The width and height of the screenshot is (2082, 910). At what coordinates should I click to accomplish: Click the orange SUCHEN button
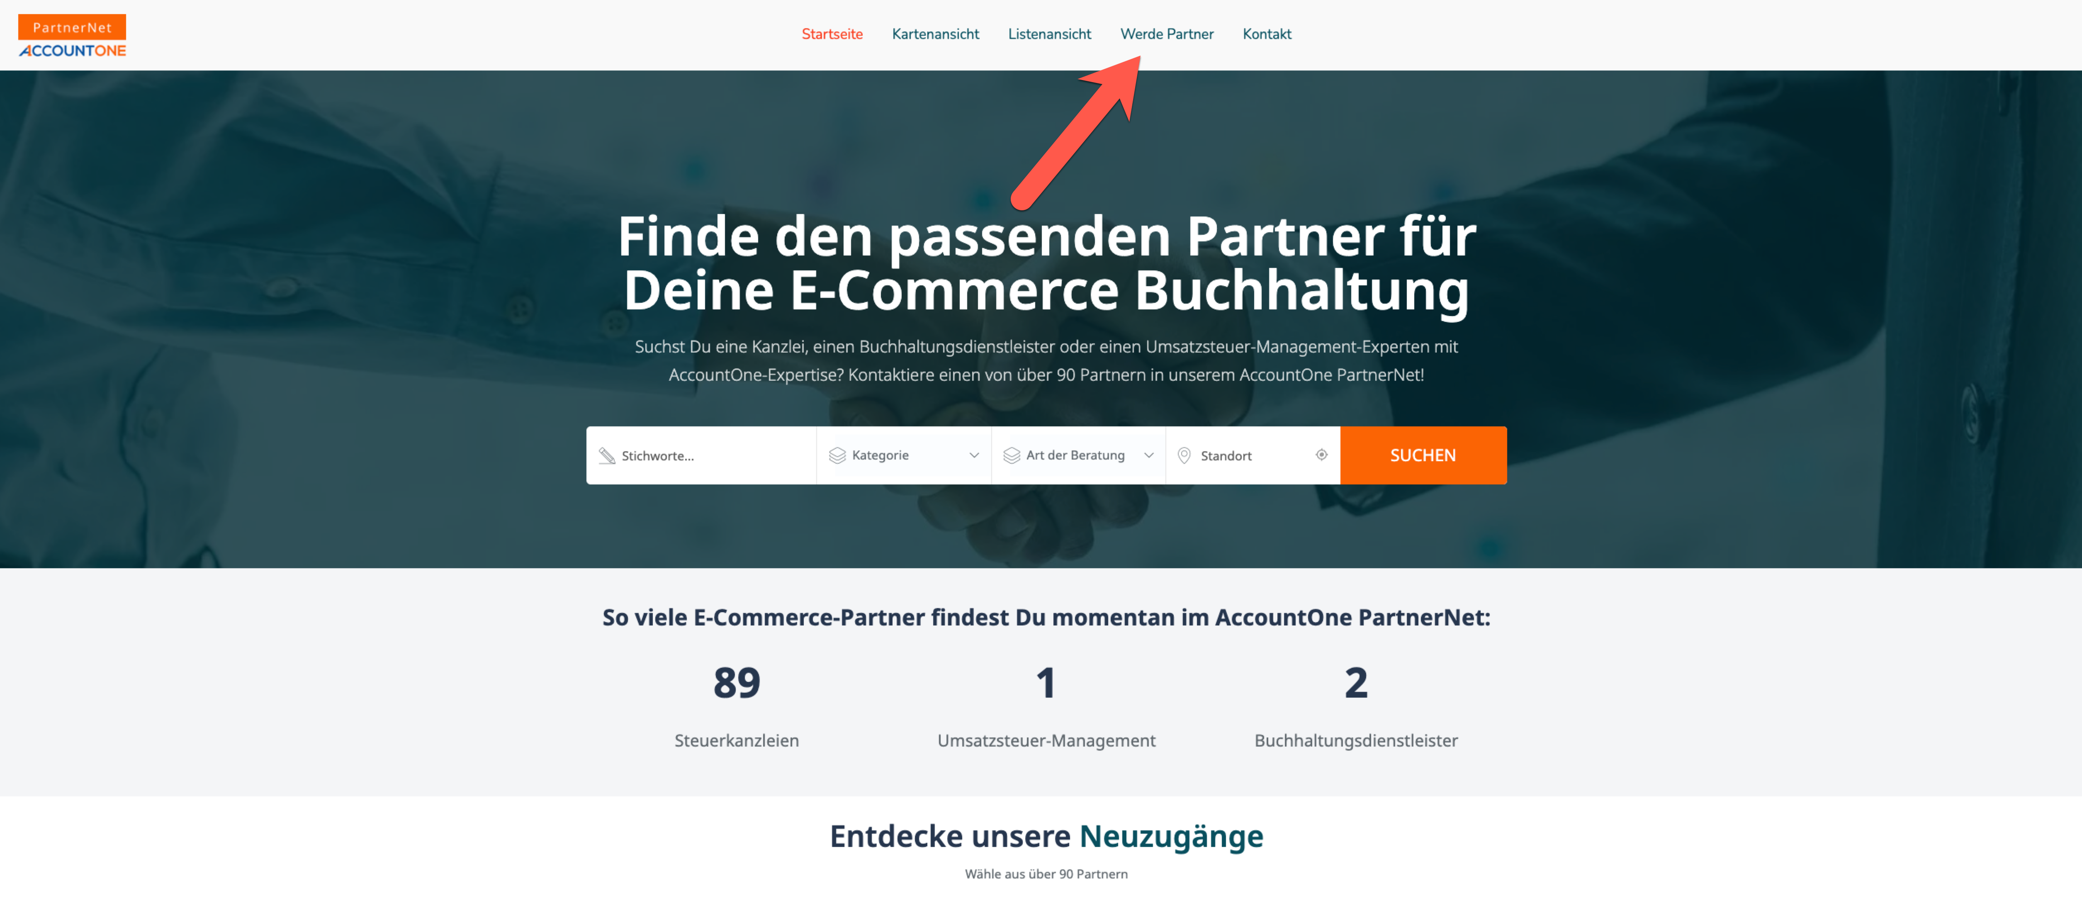[x=1423, y=456]
